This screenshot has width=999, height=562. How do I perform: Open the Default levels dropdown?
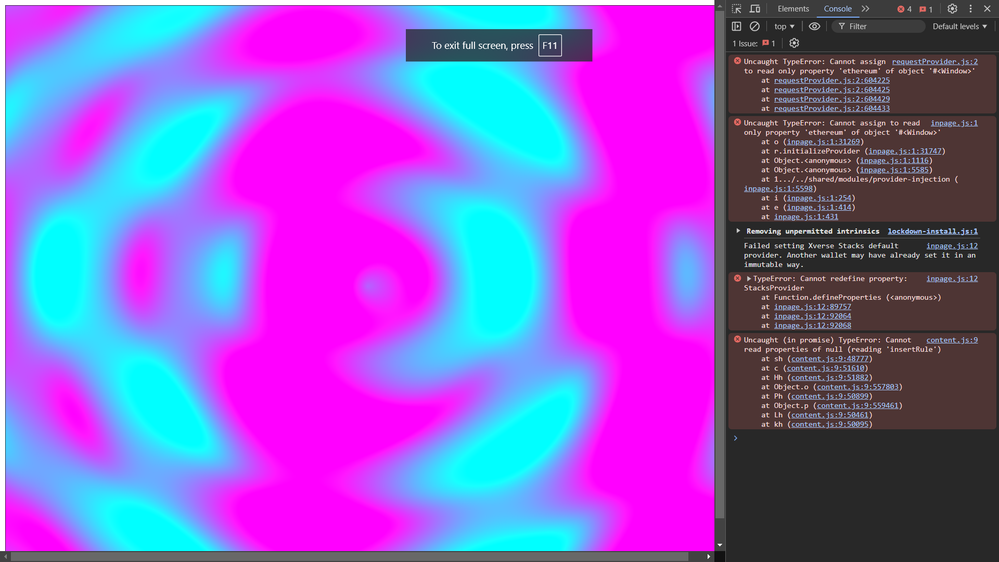click(x=959, y=26)
